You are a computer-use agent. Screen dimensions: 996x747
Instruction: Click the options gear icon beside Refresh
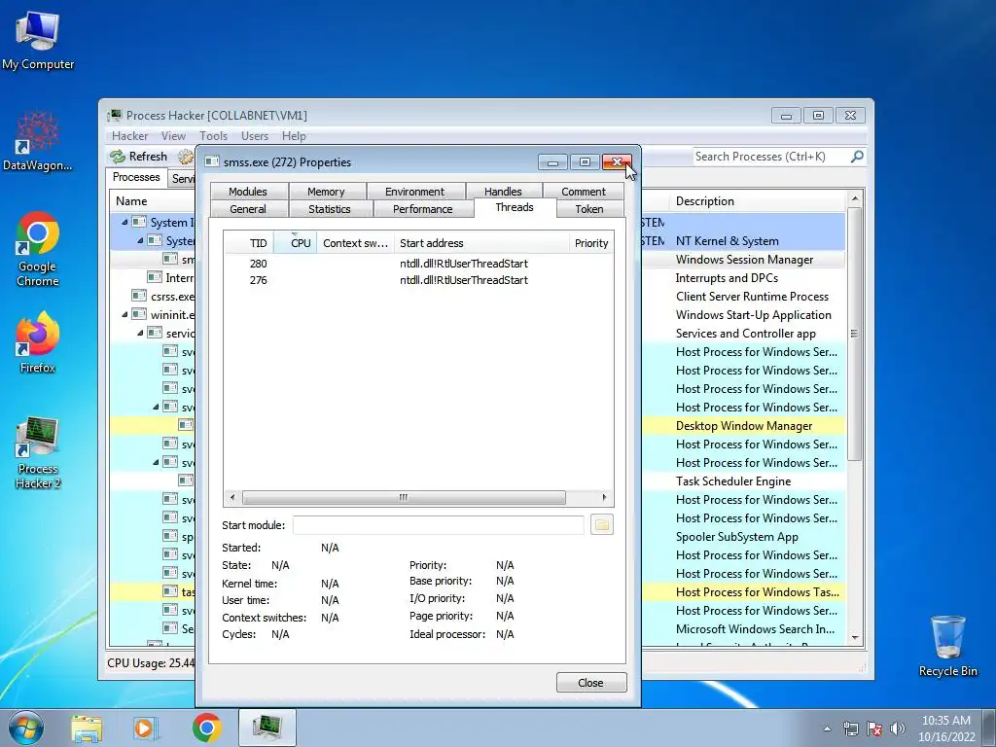pyautogui.click(x=186, y=157)
